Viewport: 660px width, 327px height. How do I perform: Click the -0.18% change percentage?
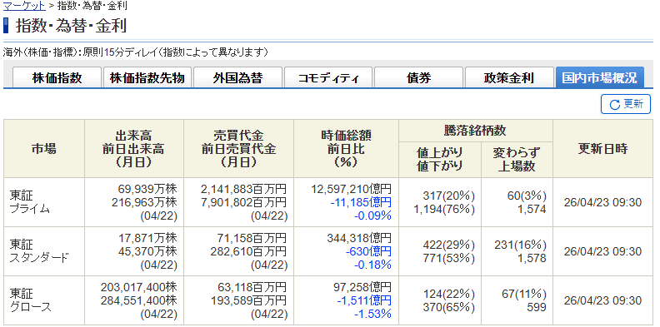(373, 265)
